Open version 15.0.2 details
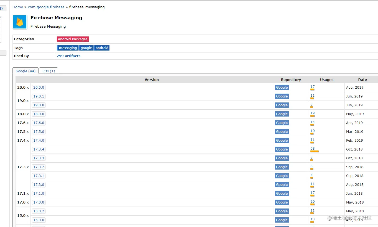Viewport: 378px width, 227px height. [39, 211]
